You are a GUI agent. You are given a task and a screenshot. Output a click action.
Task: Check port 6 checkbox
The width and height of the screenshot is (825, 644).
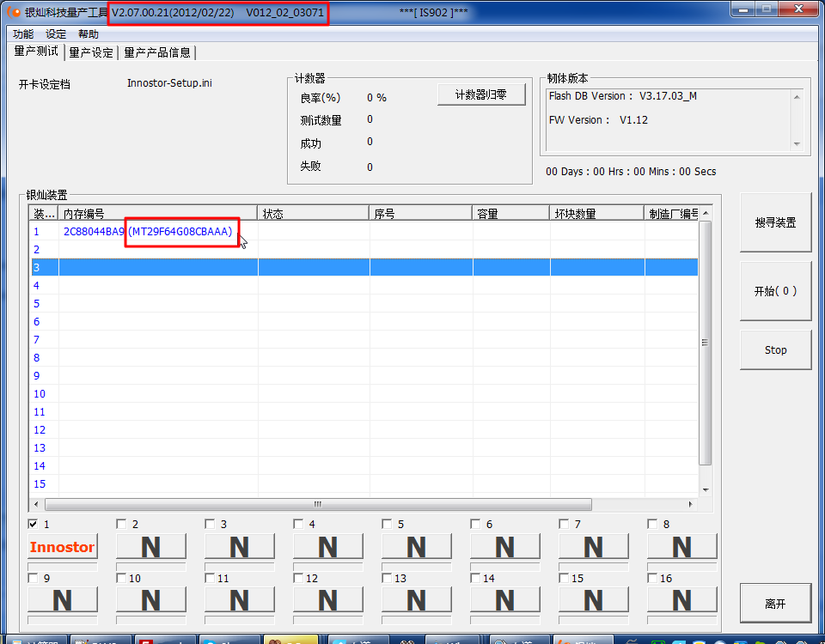475,524
